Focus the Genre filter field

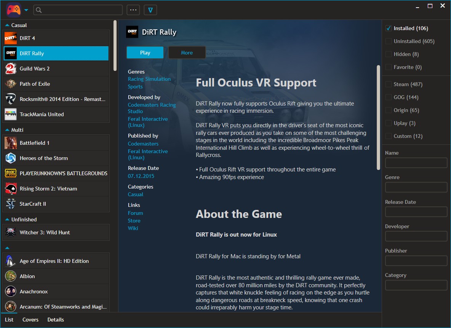(x=416, y=187)
